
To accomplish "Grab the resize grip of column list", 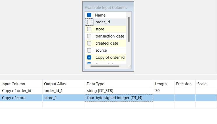I will click(129, 67).
